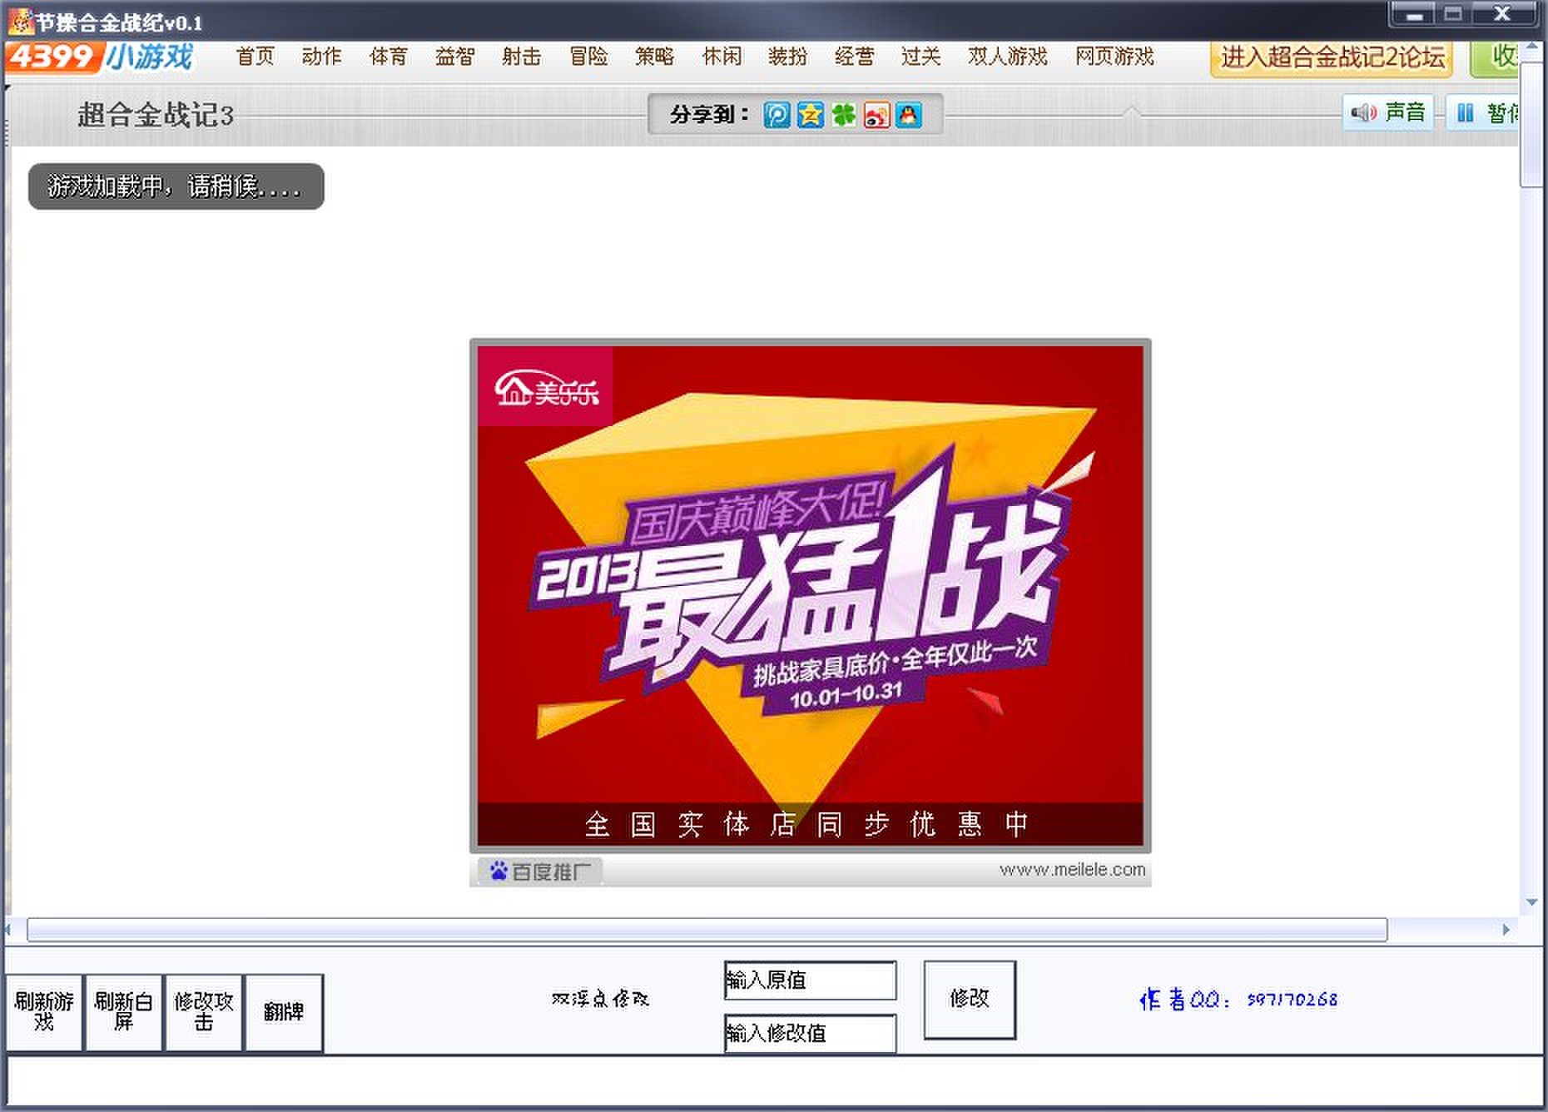The width and height of the screenshot is (1548, 1112).
Task: Click the 刷新游戏 button
Action: tap(44, 1012)
